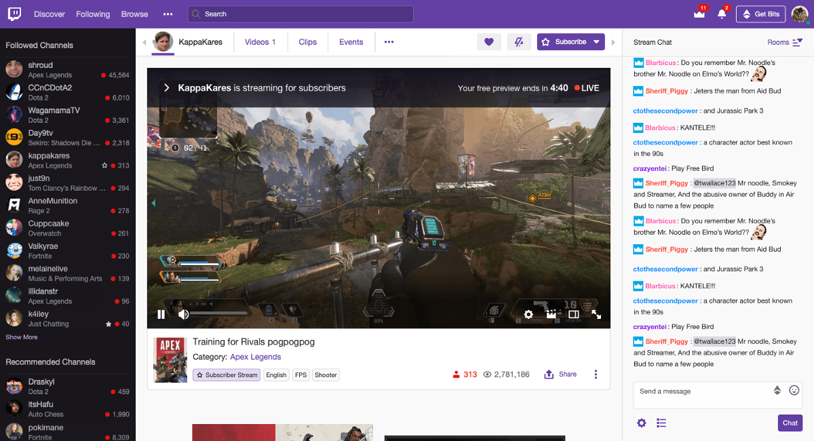This screenshot has height=441, width=814.
Task: Click the Apex Legends category link
Action: pyautogui.click(x=255, y=357)
